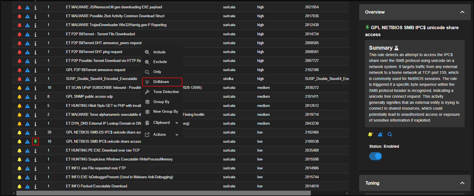Escalate the GPL SNMP public access udp alert
This screenshot has height=196, width=474.
pos(27,97)
